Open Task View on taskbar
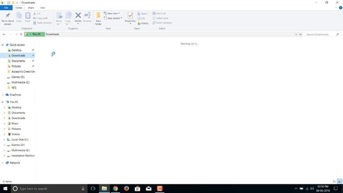The width and height of the screenshot is (343, 193). point(93,188)
